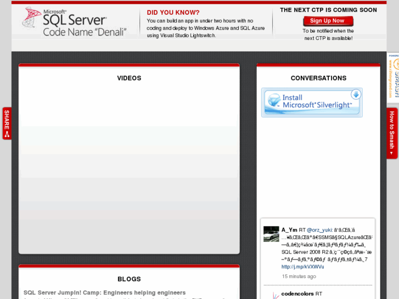Click the '15 minutes ago' timestamp
The height and width of the screenshot is (299, 399).
tap(299, 277)
